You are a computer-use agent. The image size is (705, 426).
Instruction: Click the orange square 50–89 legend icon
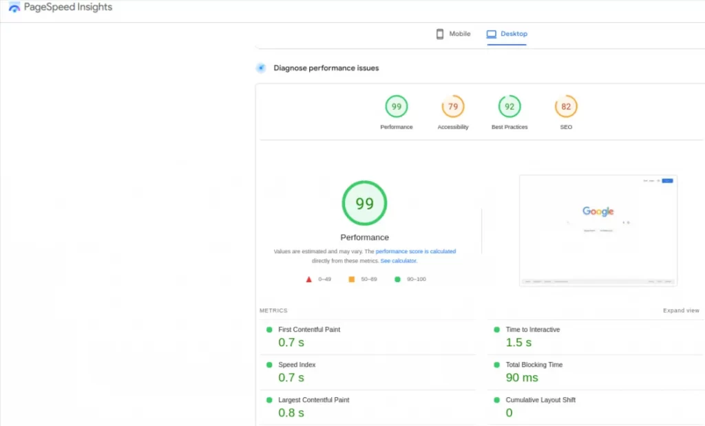point(352,279)
